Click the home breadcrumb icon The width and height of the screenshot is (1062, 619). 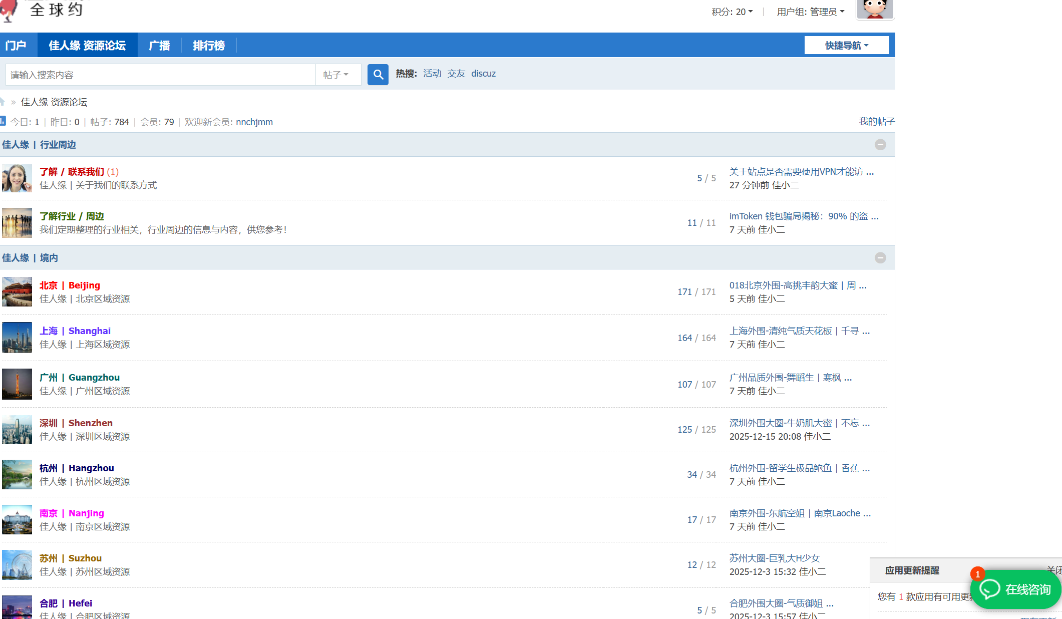coord(3,102)
